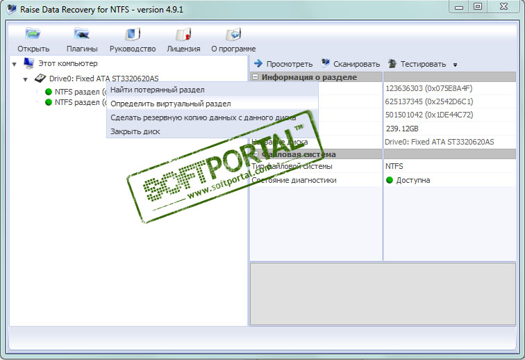Select Закрыть диск from context menu
525x360 pixels.
point(212,131)
